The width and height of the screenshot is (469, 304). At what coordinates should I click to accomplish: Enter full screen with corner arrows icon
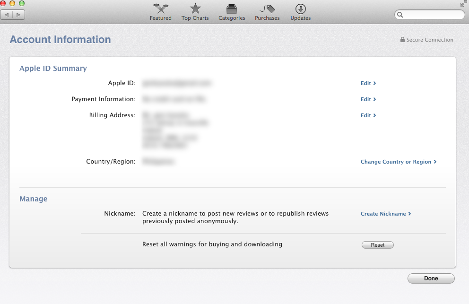pyautogui.click(x=464, y=3)
